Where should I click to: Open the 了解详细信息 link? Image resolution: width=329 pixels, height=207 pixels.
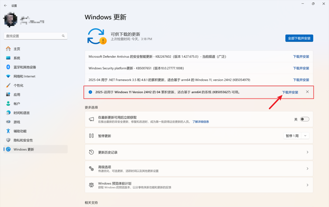tap(201, 122)
